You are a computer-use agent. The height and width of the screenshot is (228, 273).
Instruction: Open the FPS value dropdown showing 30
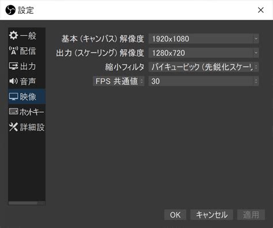point(203,81)
